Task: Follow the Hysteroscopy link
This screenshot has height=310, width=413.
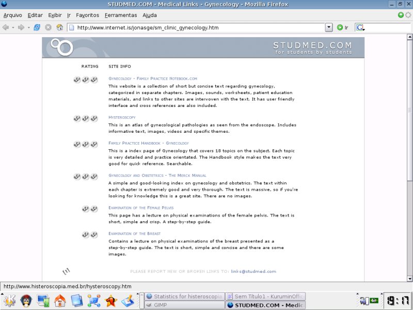Action: [x=122, y=117]
